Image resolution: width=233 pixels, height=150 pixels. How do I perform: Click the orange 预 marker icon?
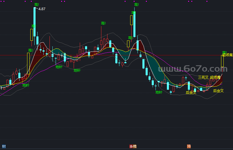click(189, 147)
